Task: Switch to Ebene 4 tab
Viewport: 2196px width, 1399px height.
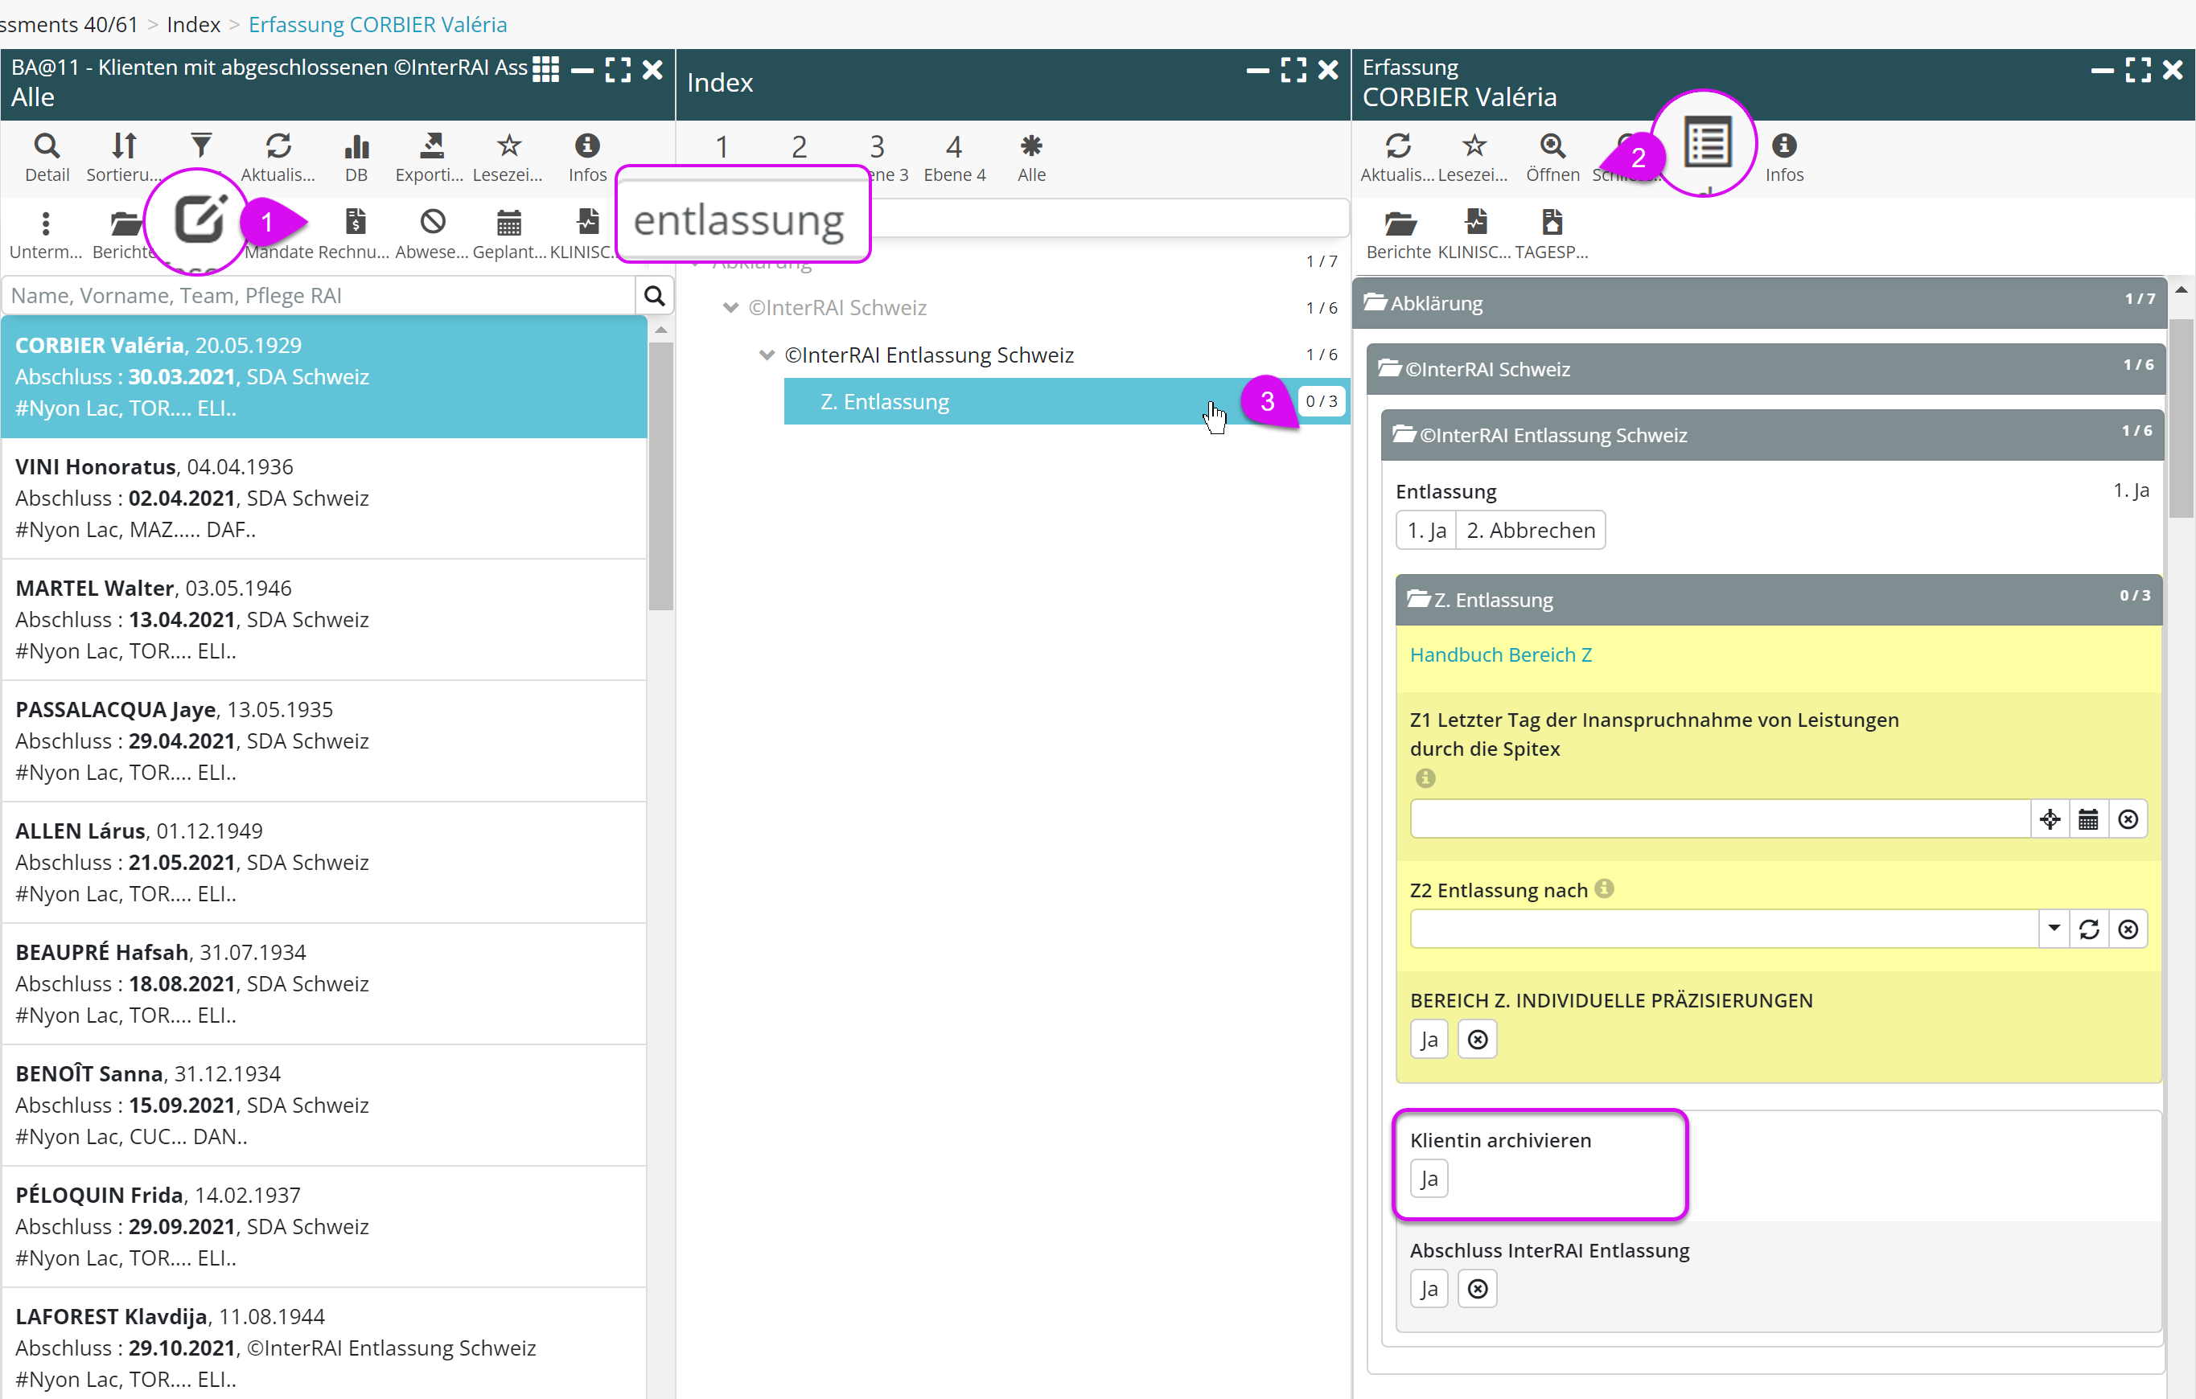Action: (x=954, y=157)
